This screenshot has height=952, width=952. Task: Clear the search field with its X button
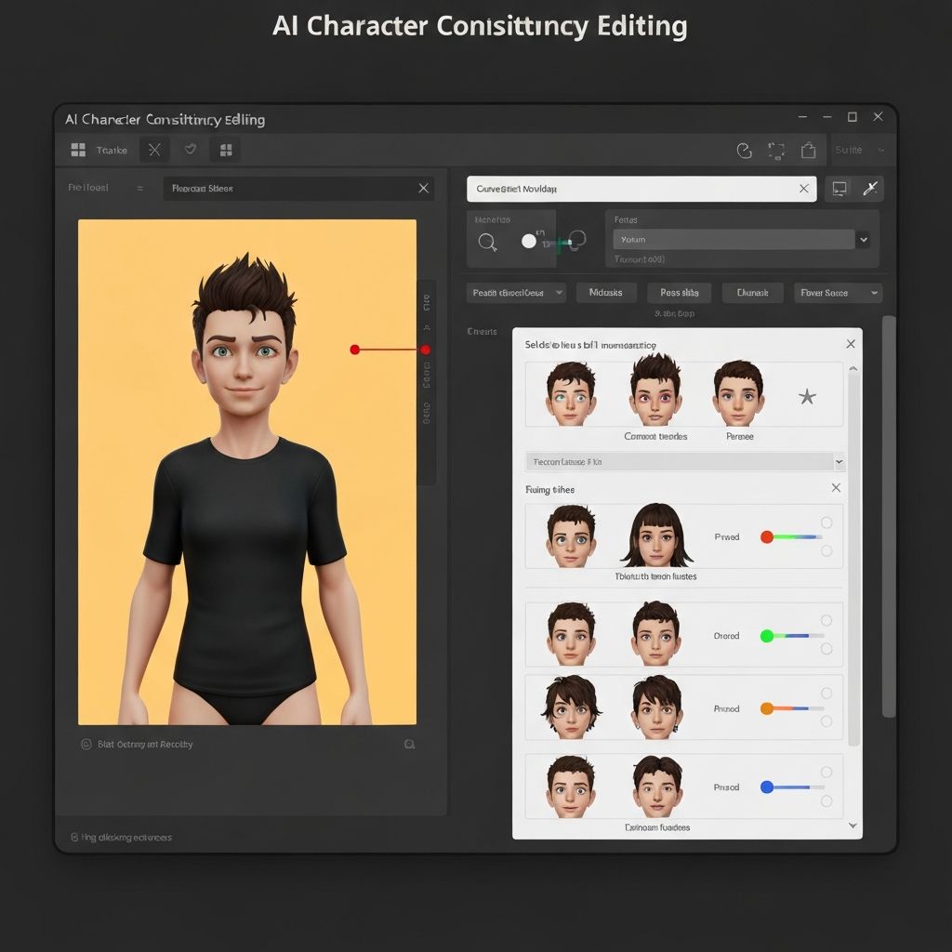click(804, 189)
